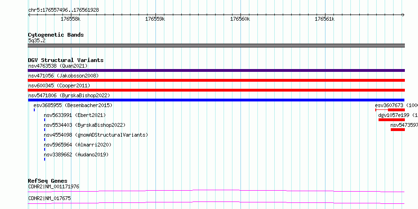Click the RefSeq Genes track heading
This screenshot has height=209, width=418.
pyautogui.click(x=48, y=181)
